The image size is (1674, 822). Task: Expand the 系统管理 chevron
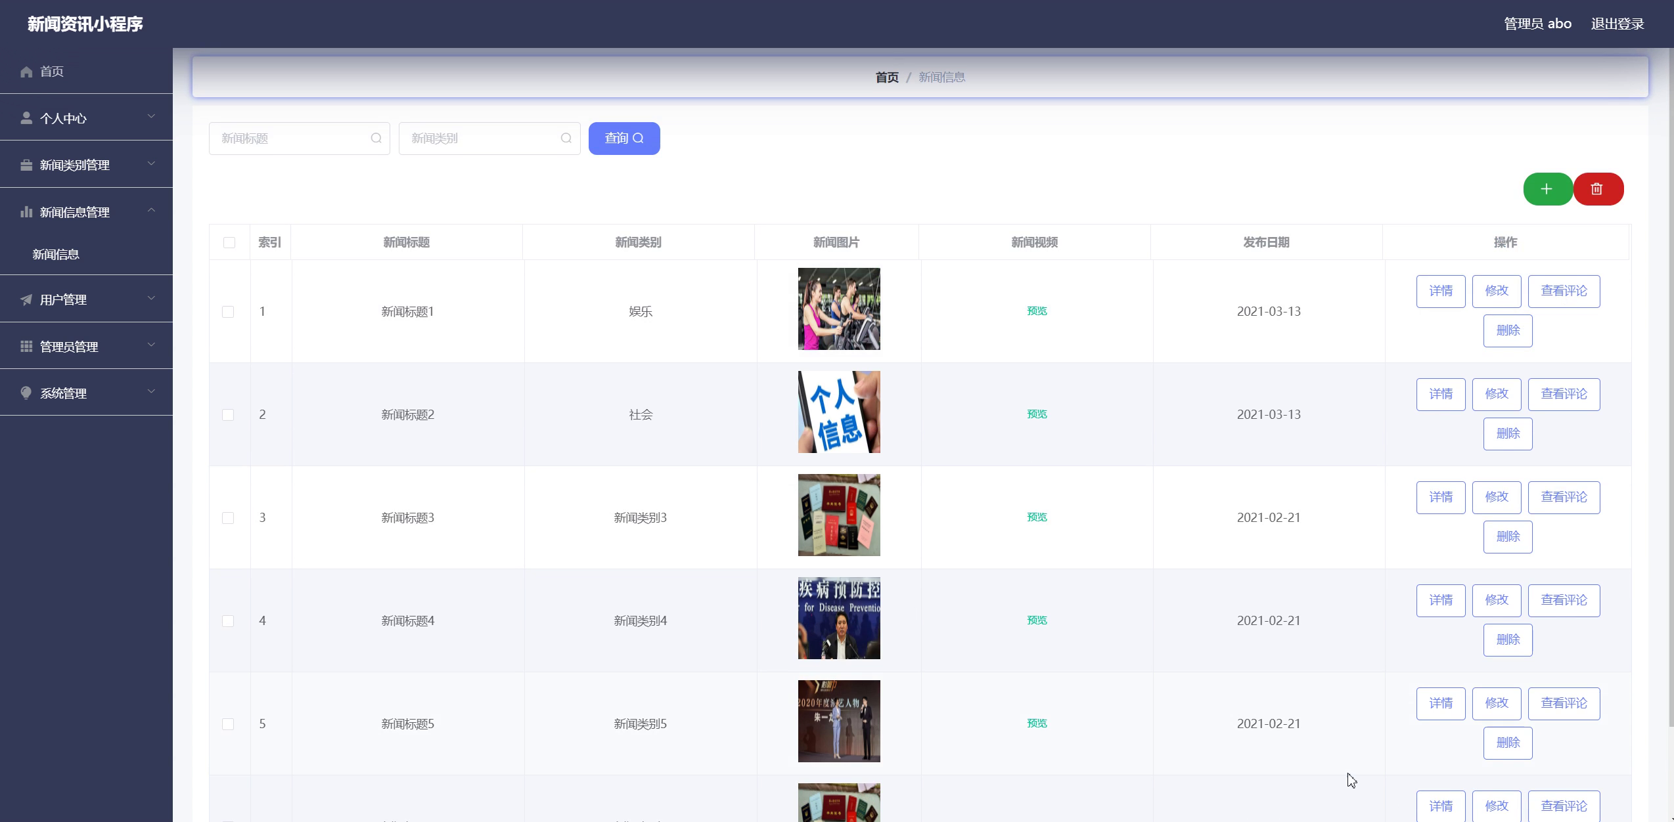151,391
